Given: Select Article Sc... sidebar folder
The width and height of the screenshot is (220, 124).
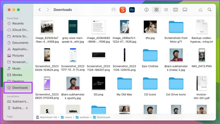Looking at the screenshot, I should pyautogui.click(x=18, y=36).
